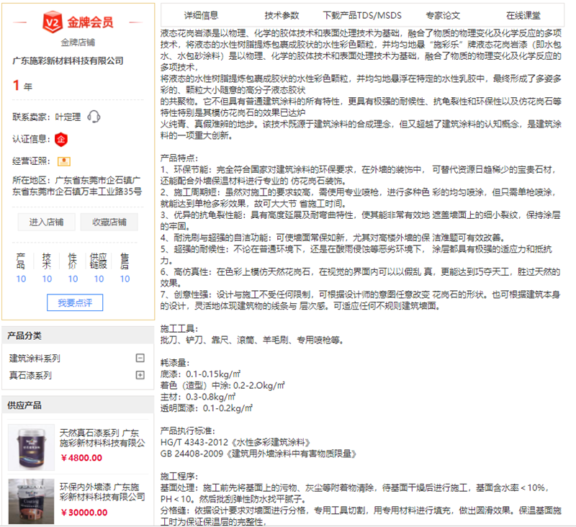Click the 所在地区 address text

click(77, 186)
